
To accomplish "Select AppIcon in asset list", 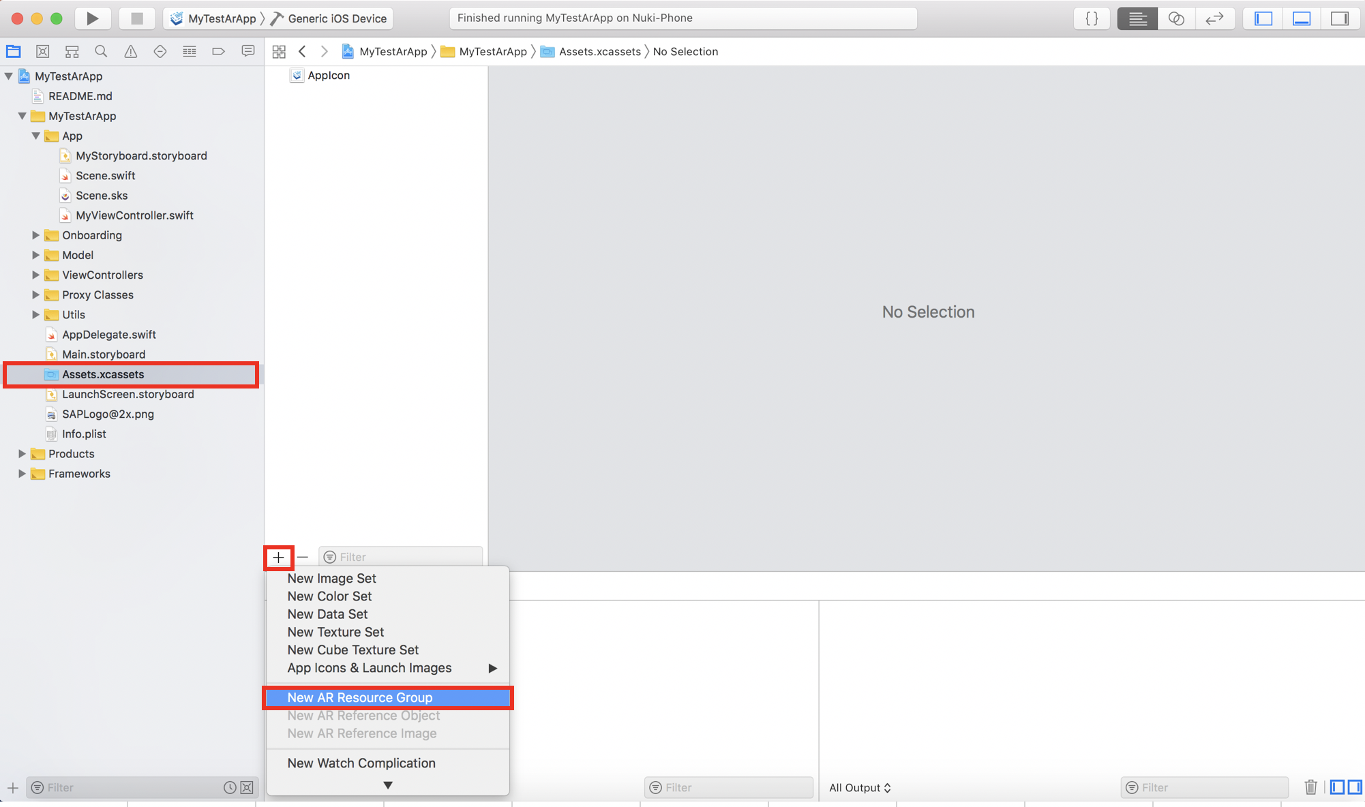I will pyautogui.click(x=328, y=75).
